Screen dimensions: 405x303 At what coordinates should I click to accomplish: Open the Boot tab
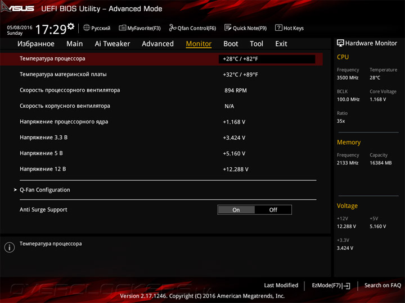(231, 44)
